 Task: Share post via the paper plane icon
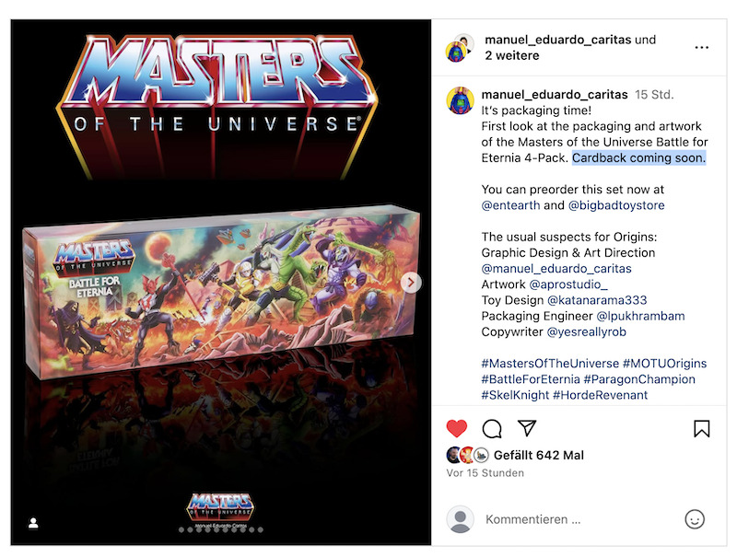(527, 428)
